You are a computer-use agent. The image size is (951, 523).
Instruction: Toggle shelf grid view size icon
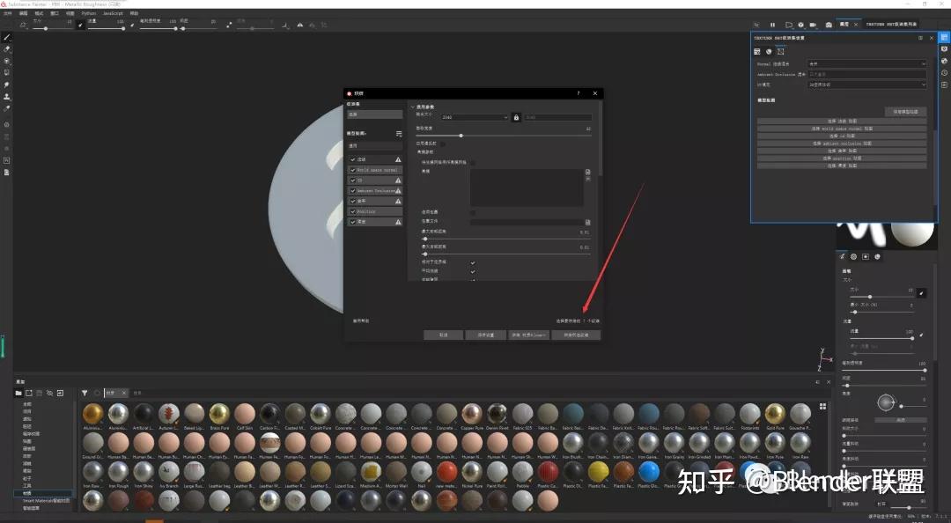click(x=823, y=407)
